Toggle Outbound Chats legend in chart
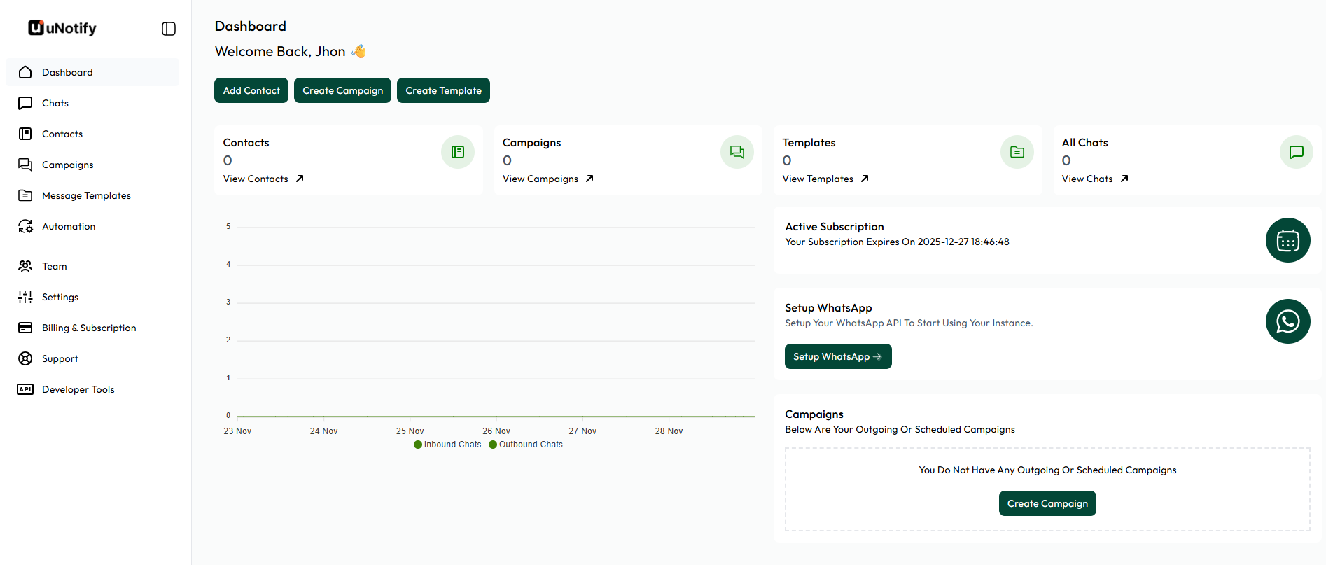This screenshot has height=565, width=1326. tap(526, 445)
